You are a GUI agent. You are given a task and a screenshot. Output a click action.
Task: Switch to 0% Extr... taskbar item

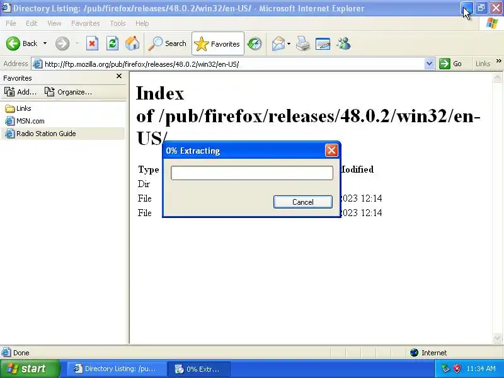(x=200, y=369)
